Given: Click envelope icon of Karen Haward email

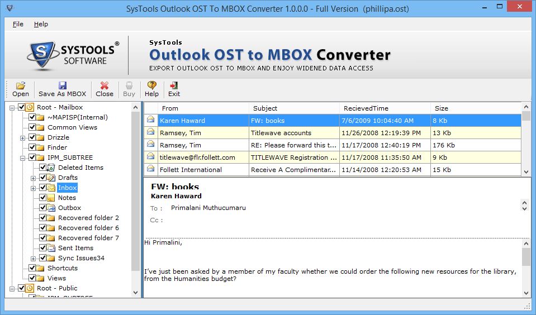Looking at the screenshot, I should click(x=151, y=120).
